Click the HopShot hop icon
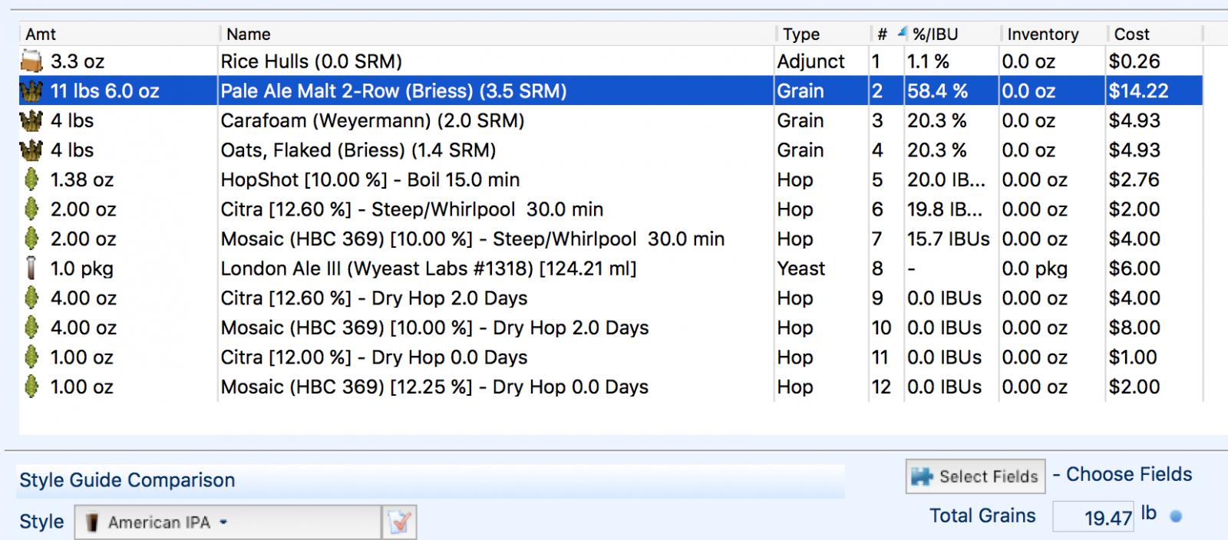1228x540 pixels. click(x=31, y=179)
